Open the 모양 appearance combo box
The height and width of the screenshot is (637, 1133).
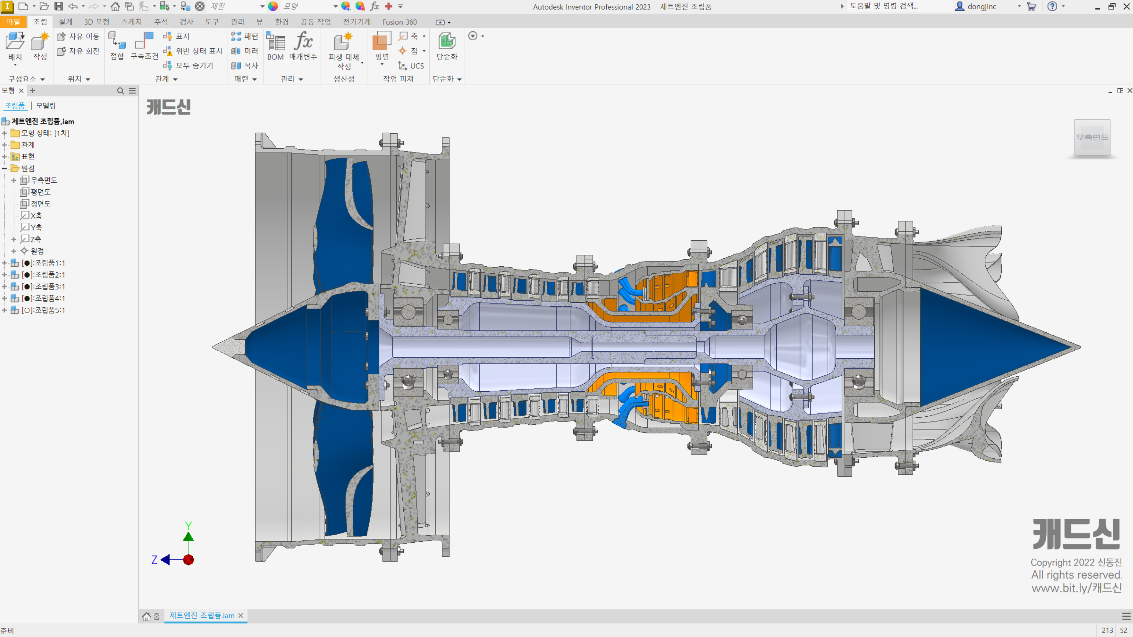pos(310,6)
